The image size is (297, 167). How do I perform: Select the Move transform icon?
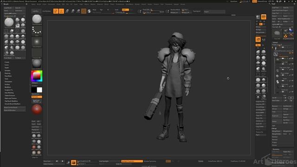click(67, 11)
